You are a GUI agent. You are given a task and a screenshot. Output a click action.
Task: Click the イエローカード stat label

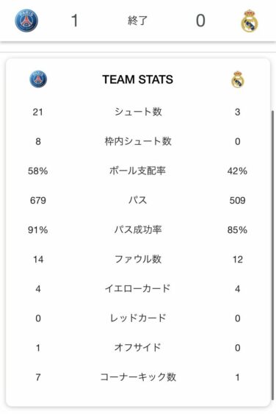(137, 288)
